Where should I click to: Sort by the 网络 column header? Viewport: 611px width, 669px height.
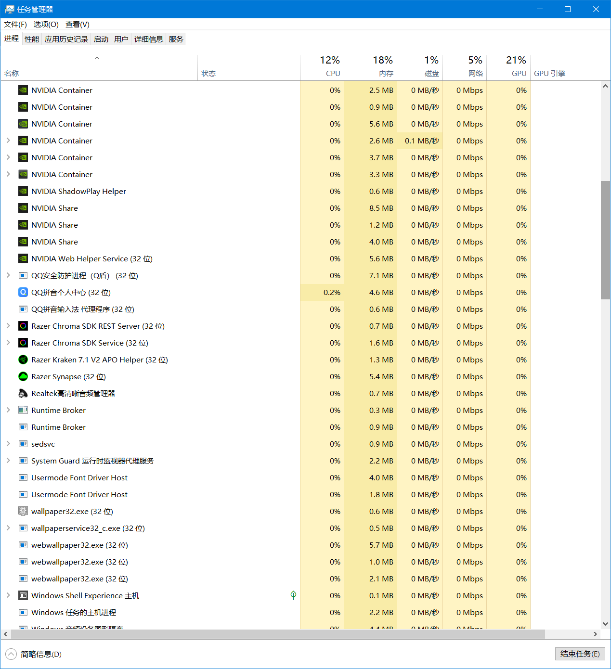[x=465, y=67]
